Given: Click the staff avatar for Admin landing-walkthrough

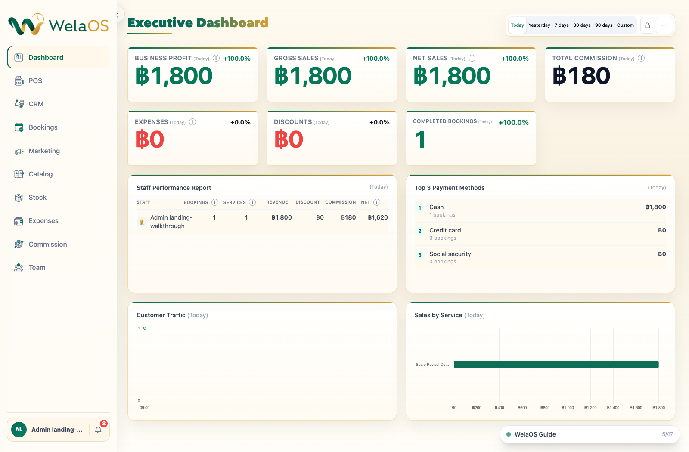Looking at the screenshot, I should [142, 222].
